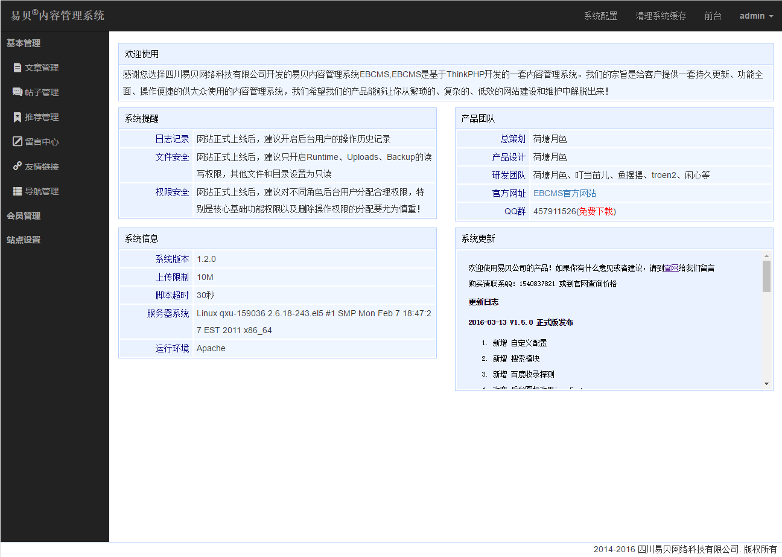The height and width of the screenshot is (557, 782).
Task: Go to 前台 front-end site
Action: [x=713, y=16]
